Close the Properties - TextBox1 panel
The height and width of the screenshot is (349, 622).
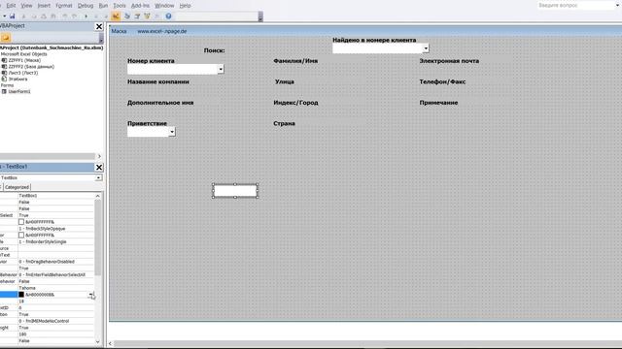[99, 168]
